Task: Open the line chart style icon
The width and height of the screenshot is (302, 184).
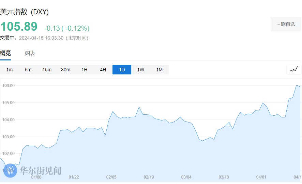Action: pos(294,70)
